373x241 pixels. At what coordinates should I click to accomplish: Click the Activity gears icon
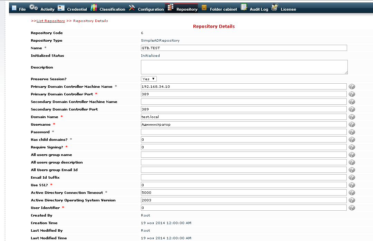pos(33,7)
